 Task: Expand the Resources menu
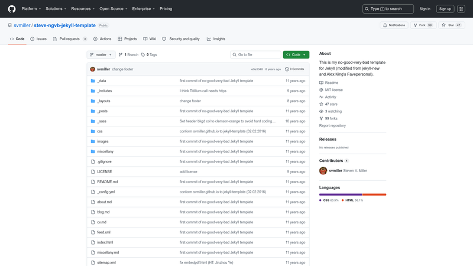[x=83, y=9]
